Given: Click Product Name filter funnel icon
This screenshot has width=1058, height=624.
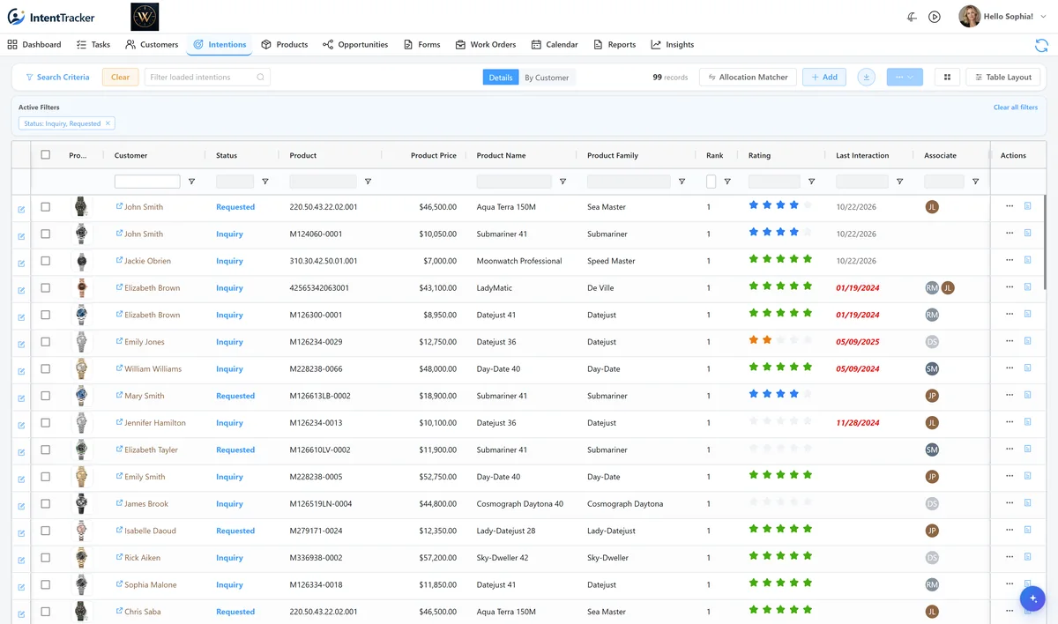Looking at the screenshot, I should [563, 182].
